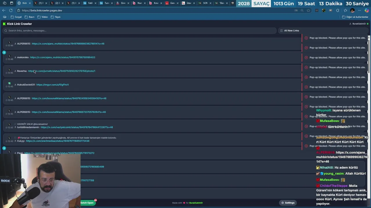The image size is (371, 208).
Task: Click sender name mokoroko
Action: [23, 57]
